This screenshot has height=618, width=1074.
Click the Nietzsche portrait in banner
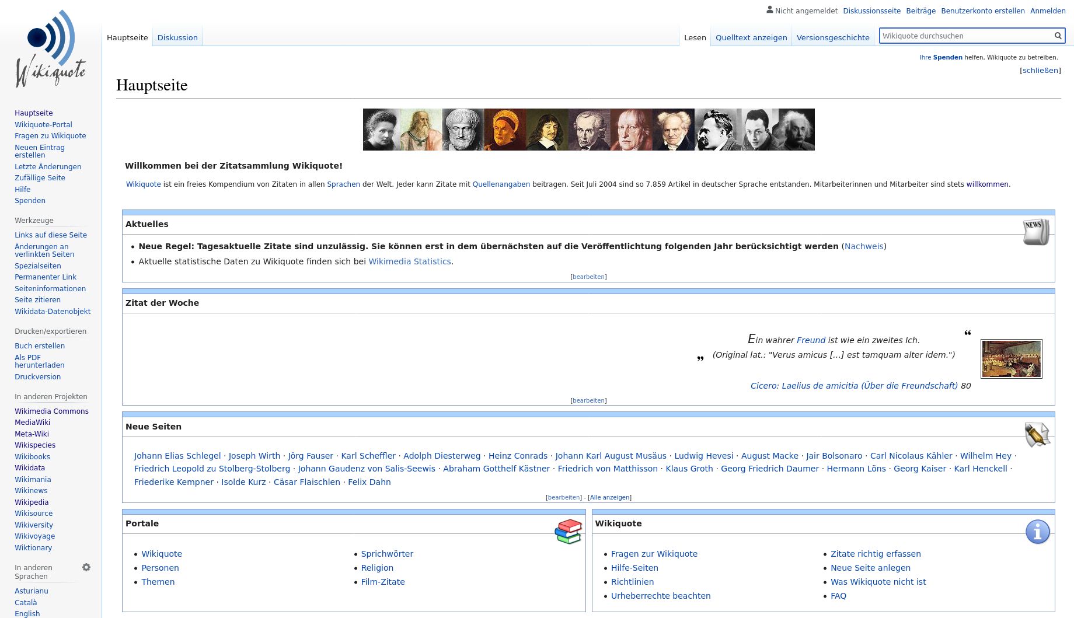point(716,130)
